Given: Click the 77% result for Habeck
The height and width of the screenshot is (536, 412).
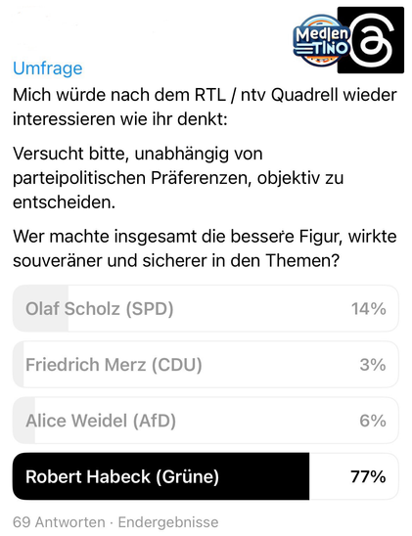Looking at the screenshot, I should (368, 476).
